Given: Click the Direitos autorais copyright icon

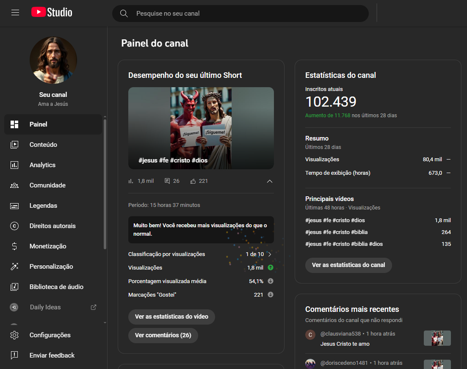Looking at the screenshot, I should click(14, 226).
